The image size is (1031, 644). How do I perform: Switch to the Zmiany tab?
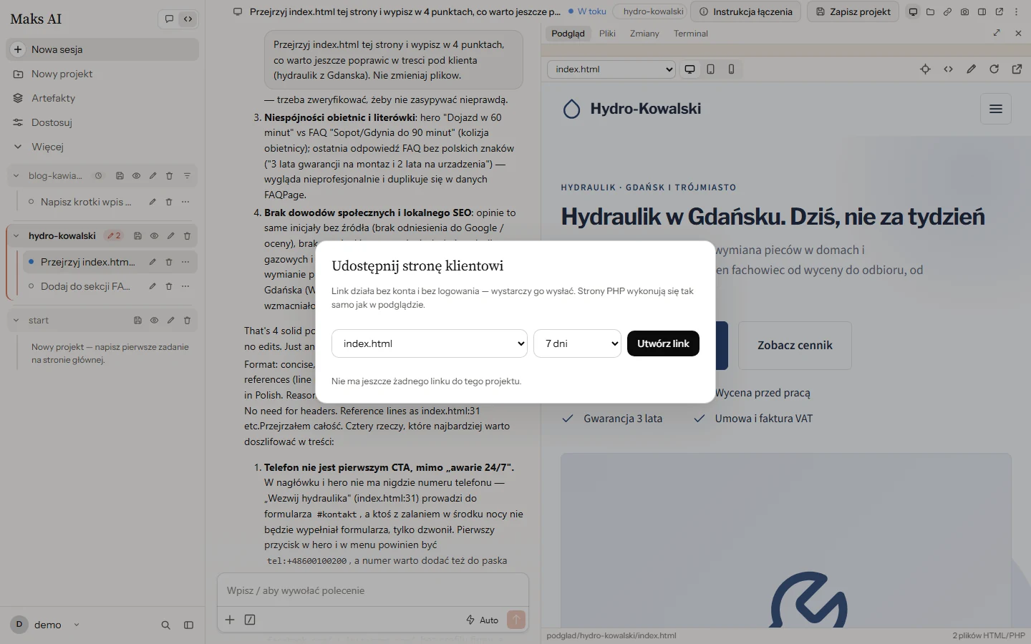pos(644,34)
